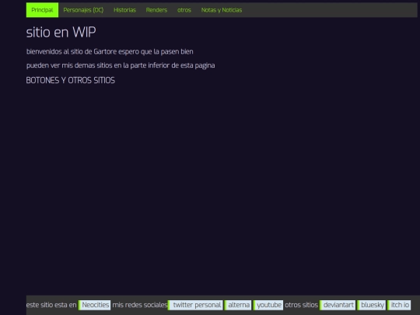Viewport: 420px width, 315px height.
Task: Click text "bienvenidos al sitio de Gartore espero que la pasen bien"
Action: pos(110,51)
